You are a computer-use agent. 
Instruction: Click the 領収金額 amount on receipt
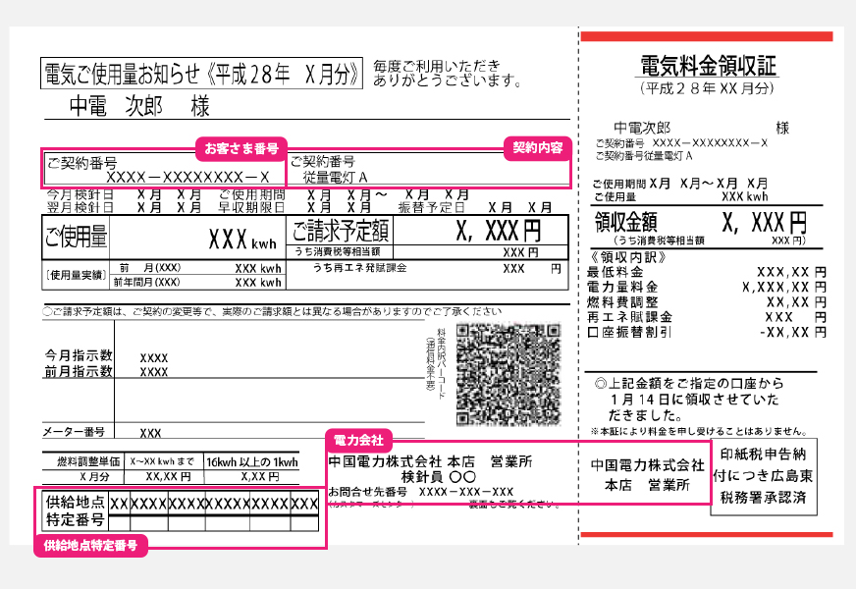702,223
